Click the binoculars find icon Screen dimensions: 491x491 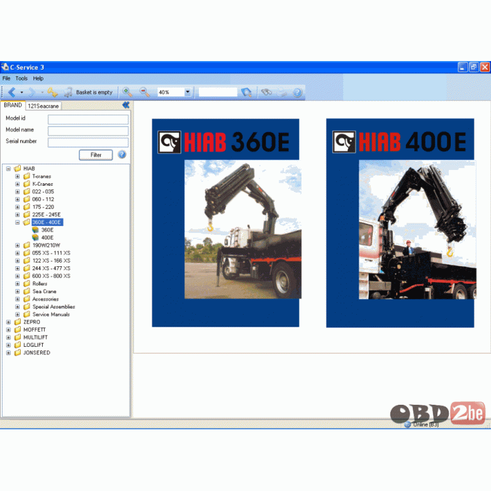click(x=266, y=92)
